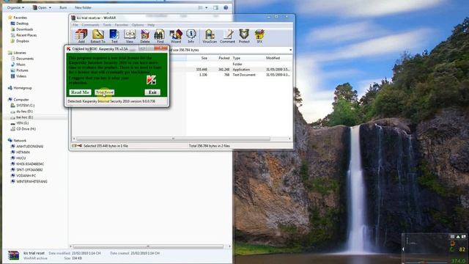Open the Options menu in WinRAR
Screen dimensions: 469x264
coord(138,25)
